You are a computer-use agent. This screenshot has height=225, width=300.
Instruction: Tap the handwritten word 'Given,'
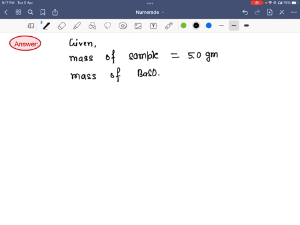tap(82, 43)
